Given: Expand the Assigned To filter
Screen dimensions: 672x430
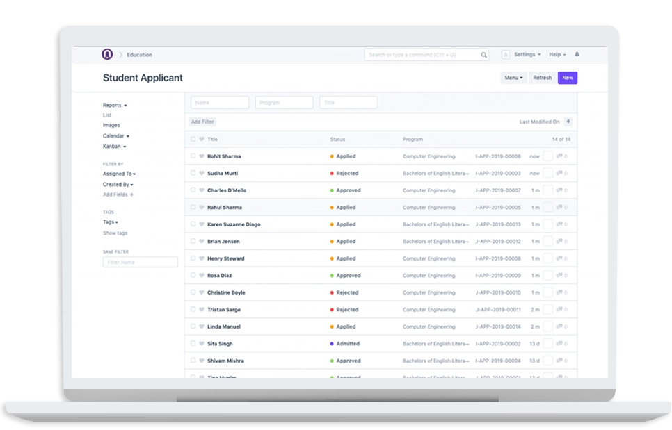Looking at the screenshot, I should (x=119, y=174).
